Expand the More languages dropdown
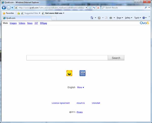Screen dimensions: 152x123 click(x=80, y=87)
